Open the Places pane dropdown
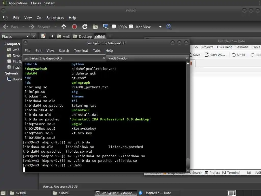Image resolution: width=261 pixels, height=196 pixels. 28,36
